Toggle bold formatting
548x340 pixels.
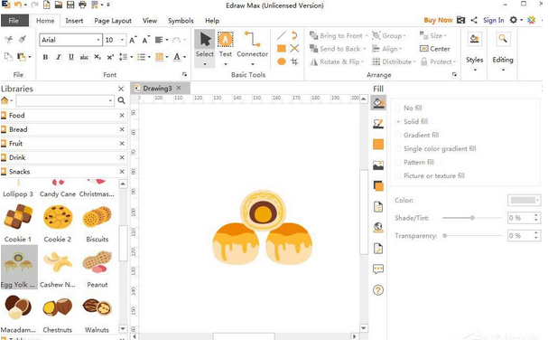click(45, 57)
